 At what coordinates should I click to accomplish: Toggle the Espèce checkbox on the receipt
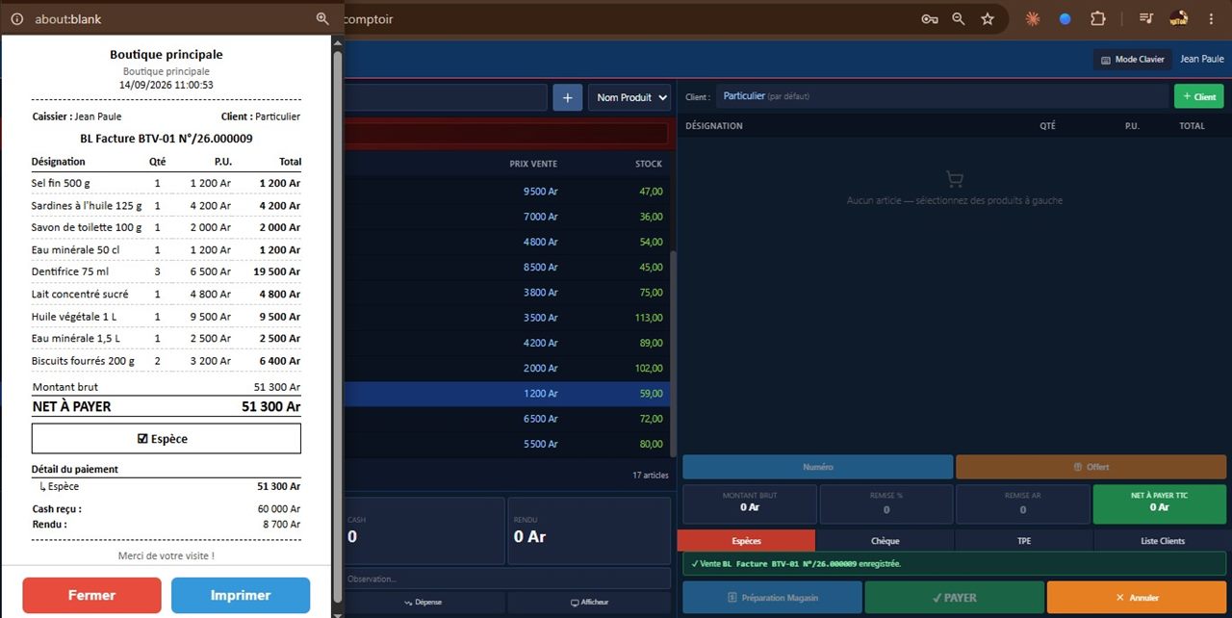click(x=142, y=439)
